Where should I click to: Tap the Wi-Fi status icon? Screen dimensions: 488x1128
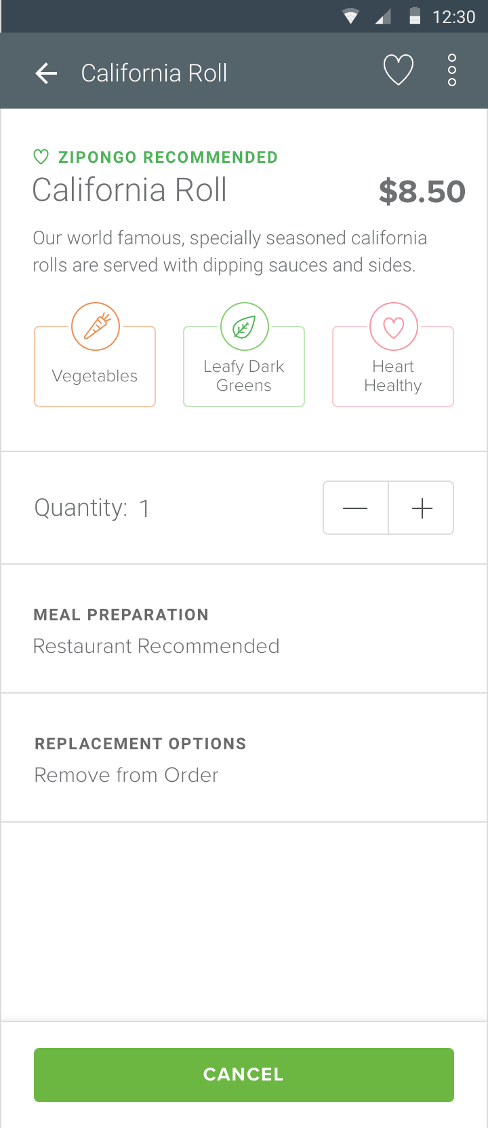click(x=350, y=17)
